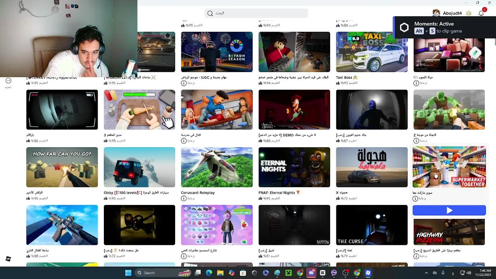Open the Riyadh Season game thumbnail
Image resolution: width=496 pixels, height=279 pixels.
[x=217, y=52]
